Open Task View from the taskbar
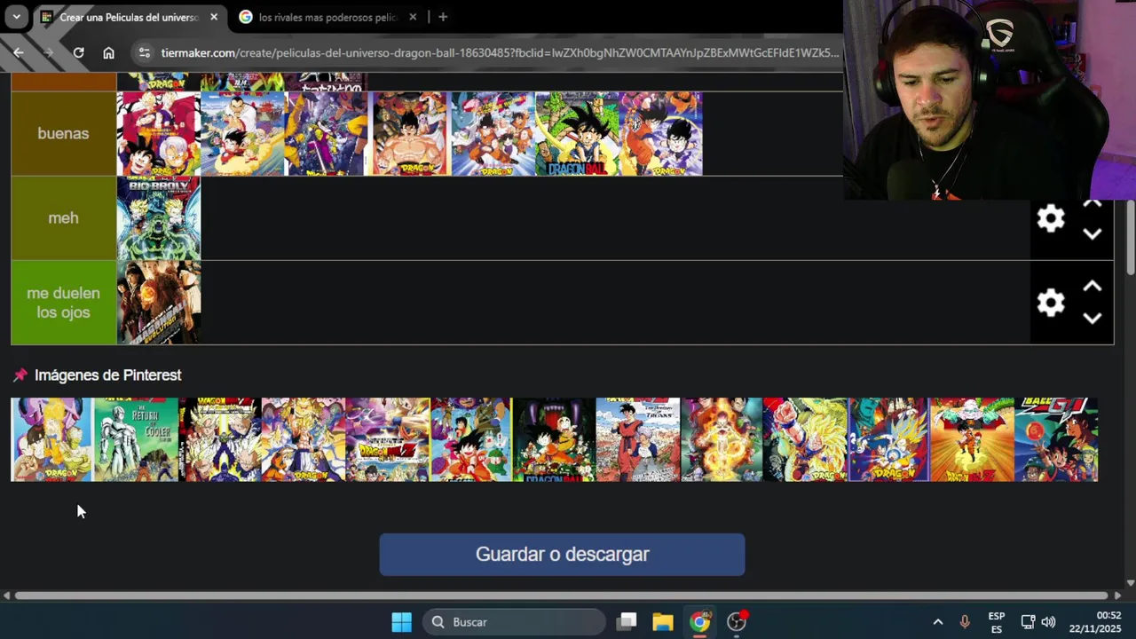Viewport: 1136px width, 639px height. pyautogui.click(x=627, y=622)
